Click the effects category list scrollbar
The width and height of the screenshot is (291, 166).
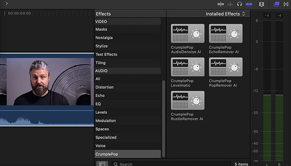pyautogui.click(x=163, y=119)
